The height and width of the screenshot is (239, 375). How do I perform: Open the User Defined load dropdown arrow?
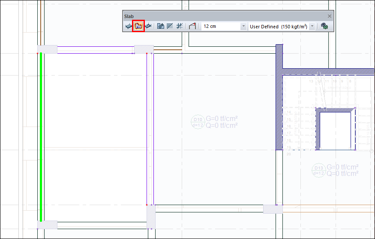[312, 27]
